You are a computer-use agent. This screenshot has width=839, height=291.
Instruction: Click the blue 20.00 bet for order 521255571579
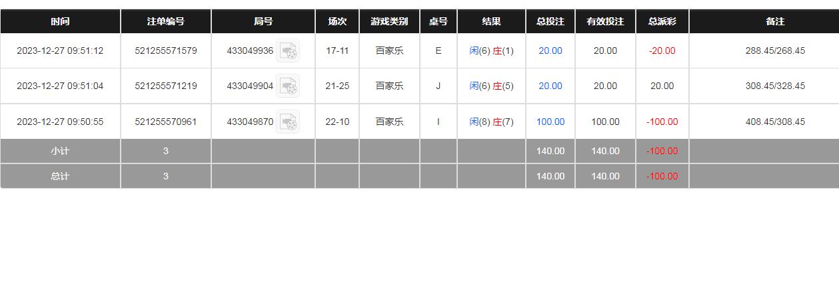[x=550, y=50]
